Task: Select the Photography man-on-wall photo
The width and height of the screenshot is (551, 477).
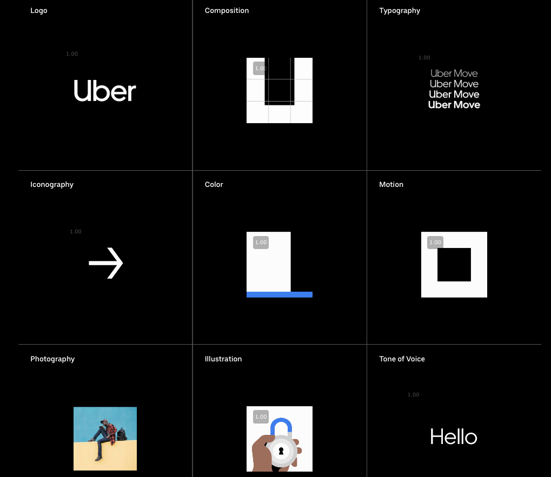Action: [x=105, y=439]
